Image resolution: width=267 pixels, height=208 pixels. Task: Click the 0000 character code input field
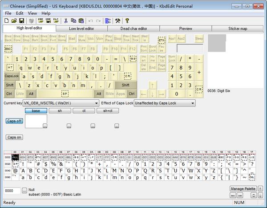(x=12, y=191)
